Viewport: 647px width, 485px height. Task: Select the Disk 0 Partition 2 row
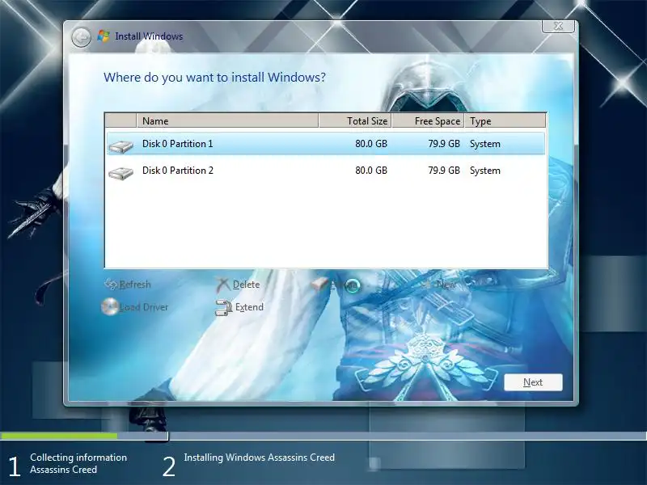point(326,171)
